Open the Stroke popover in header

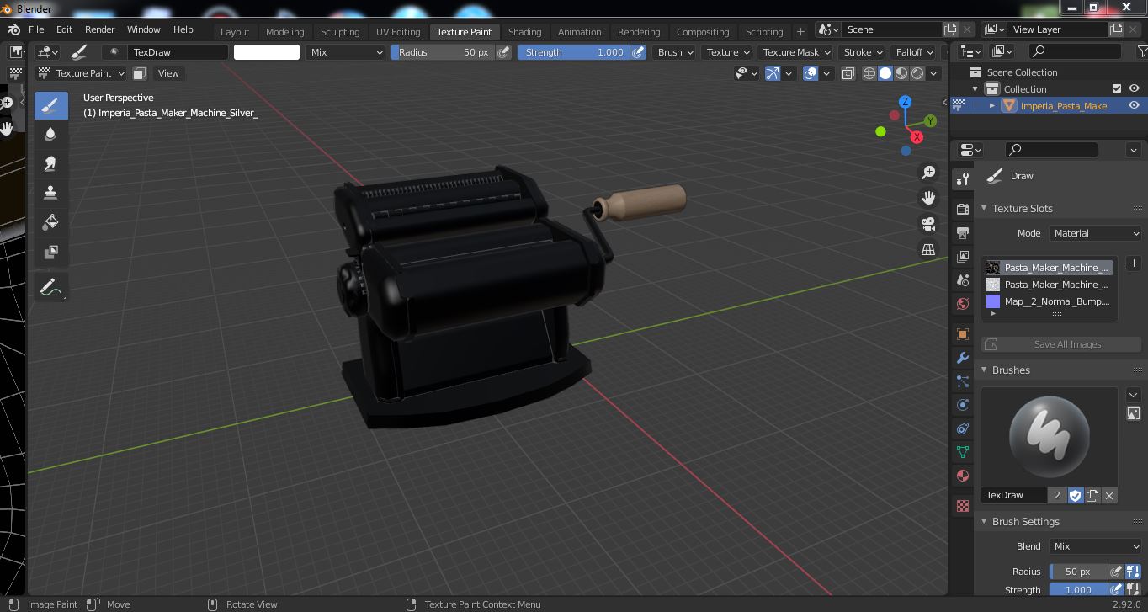(x=863, y=52)
